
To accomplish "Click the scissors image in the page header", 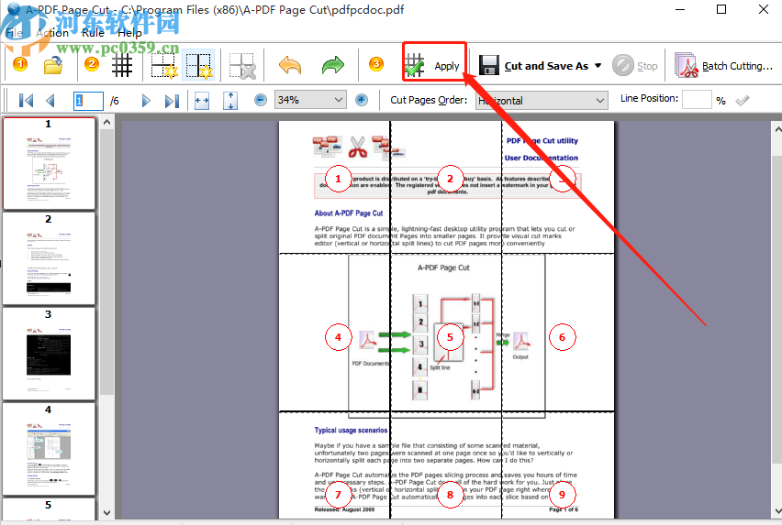I will click(x=358, y=147).
